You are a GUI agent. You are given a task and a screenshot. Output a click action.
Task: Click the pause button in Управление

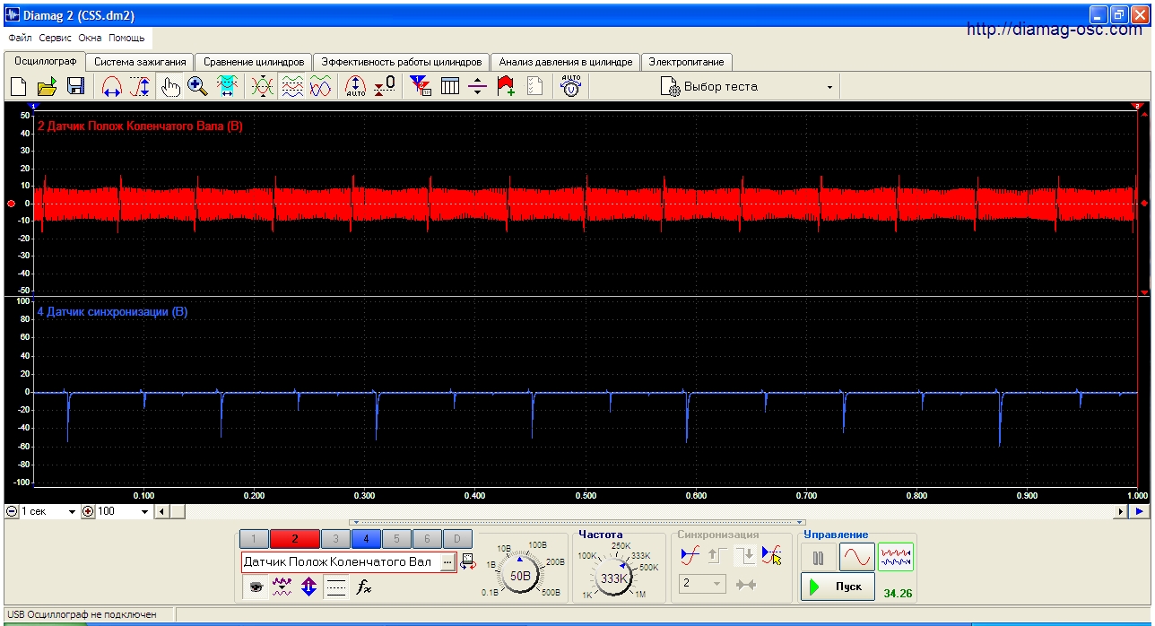tap(818, 558)
